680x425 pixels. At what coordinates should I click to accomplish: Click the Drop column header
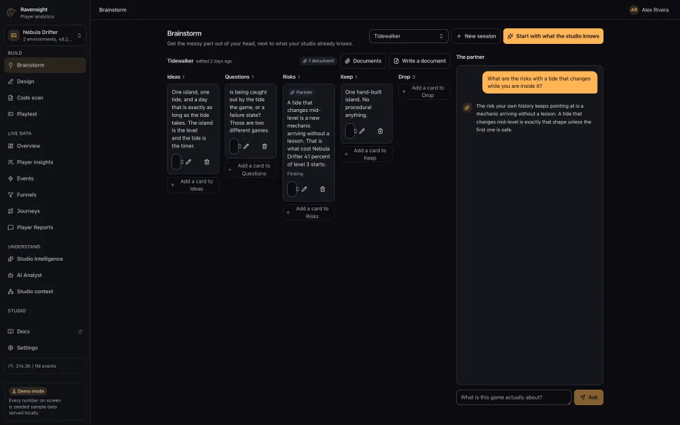point(404,76)
